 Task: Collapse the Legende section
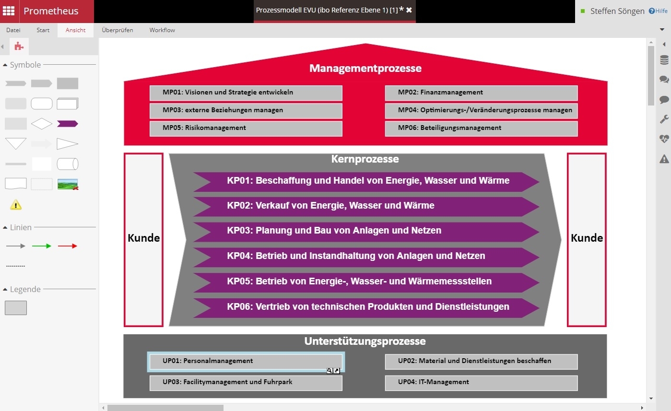5,290
